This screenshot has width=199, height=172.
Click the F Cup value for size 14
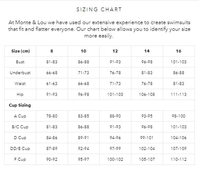coord(147,159)
